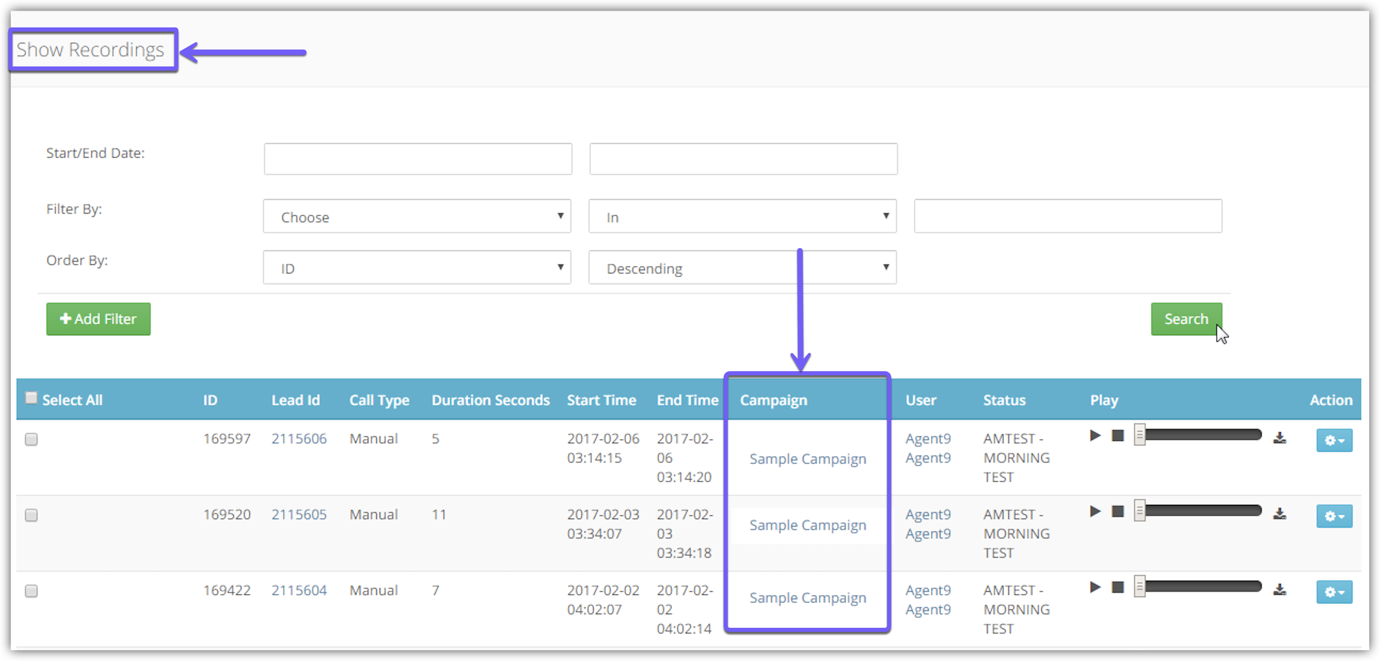Open the Order By ID dropdown
This screenshot has height=661, width=1380.
pos(417,267)
